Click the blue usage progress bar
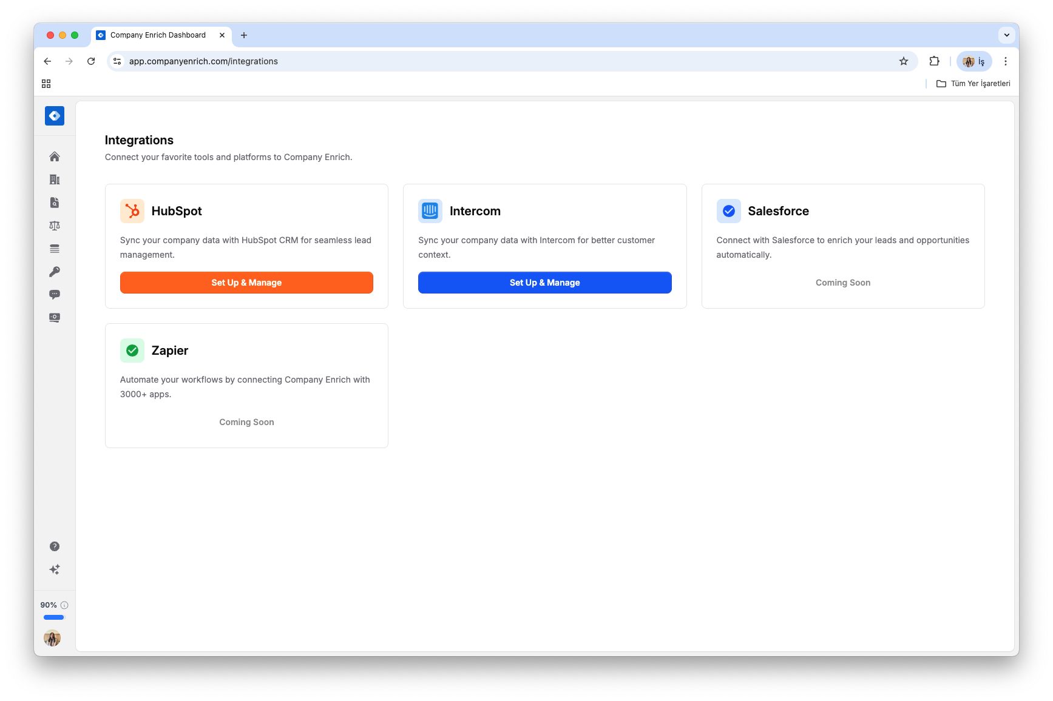This screenshot has width=1053, height=701. click(54, 617)
